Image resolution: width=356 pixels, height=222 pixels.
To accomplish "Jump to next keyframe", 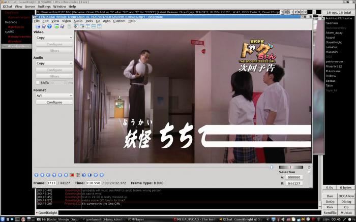I will coord(66,175).
